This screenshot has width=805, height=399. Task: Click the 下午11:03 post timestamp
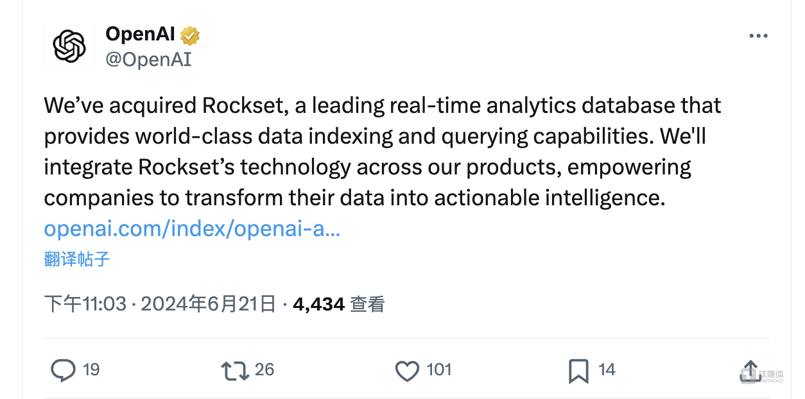coord(85,303)
